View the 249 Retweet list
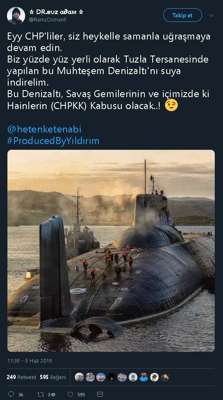The height and width of the screenshot is (400, 223). click(x=22, y=377)
